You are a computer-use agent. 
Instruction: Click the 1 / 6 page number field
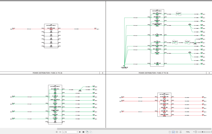tap(69, 132)
